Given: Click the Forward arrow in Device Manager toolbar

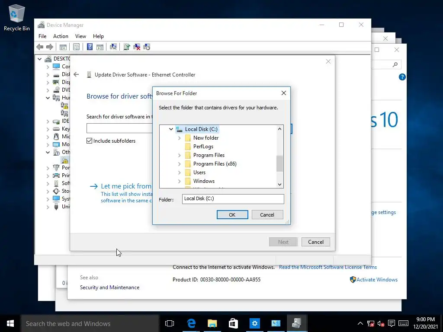Looking at the screenshot, I should 50,47.
